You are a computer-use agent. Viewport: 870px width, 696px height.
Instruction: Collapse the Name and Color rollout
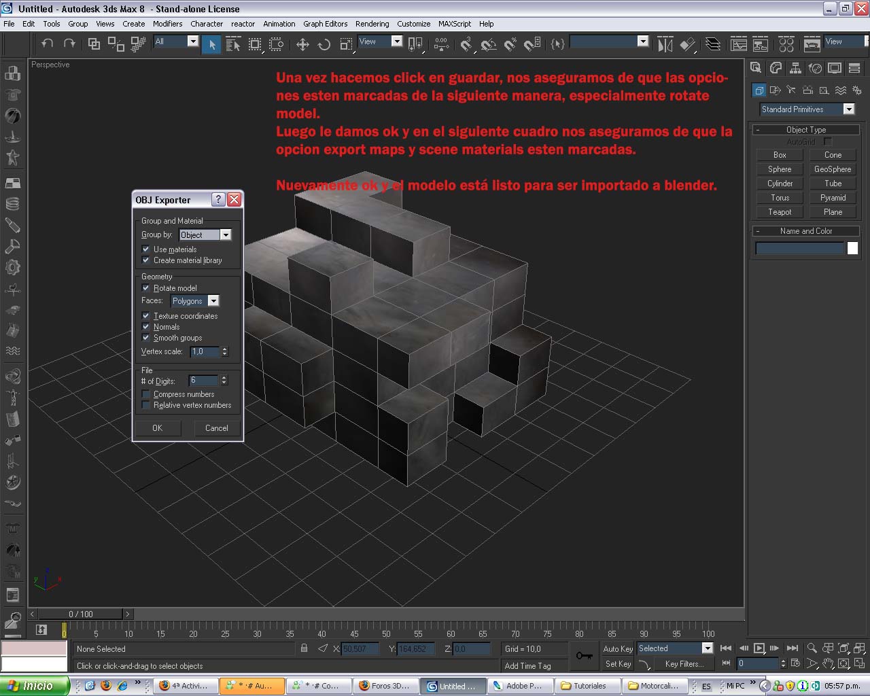click(806, 231)
